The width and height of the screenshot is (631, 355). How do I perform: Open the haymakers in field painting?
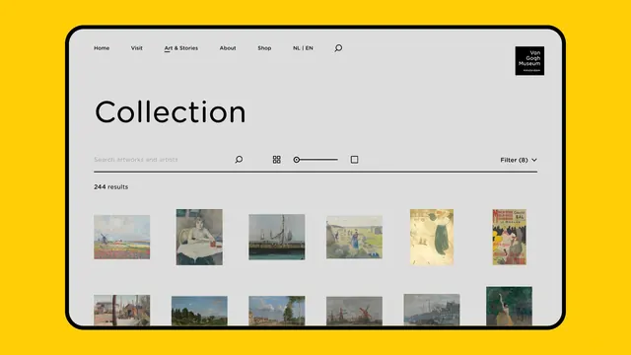coord(354,237)
